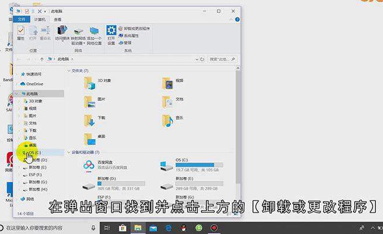Open the address bar history dropdown
383x234 pixels.
(x=196, y=59)
